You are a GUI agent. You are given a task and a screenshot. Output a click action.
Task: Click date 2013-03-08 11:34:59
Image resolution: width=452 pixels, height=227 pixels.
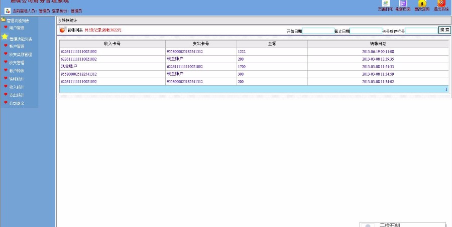click(x=378, y=74)
